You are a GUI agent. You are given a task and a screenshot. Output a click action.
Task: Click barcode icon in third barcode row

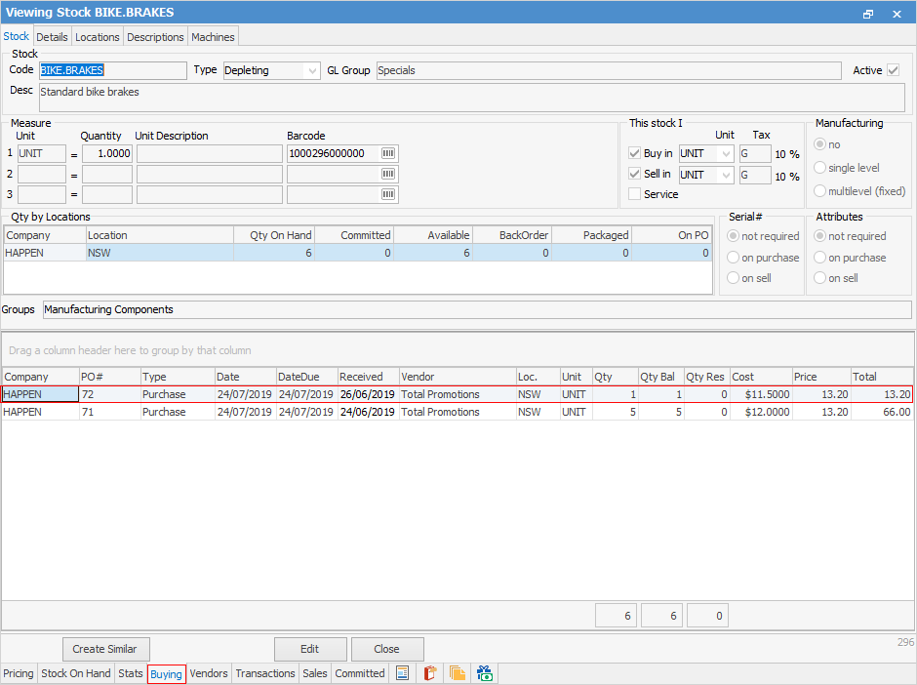pos(388,194)
